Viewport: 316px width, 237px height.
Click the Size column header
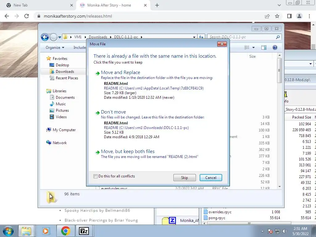(x=252, y=56)
